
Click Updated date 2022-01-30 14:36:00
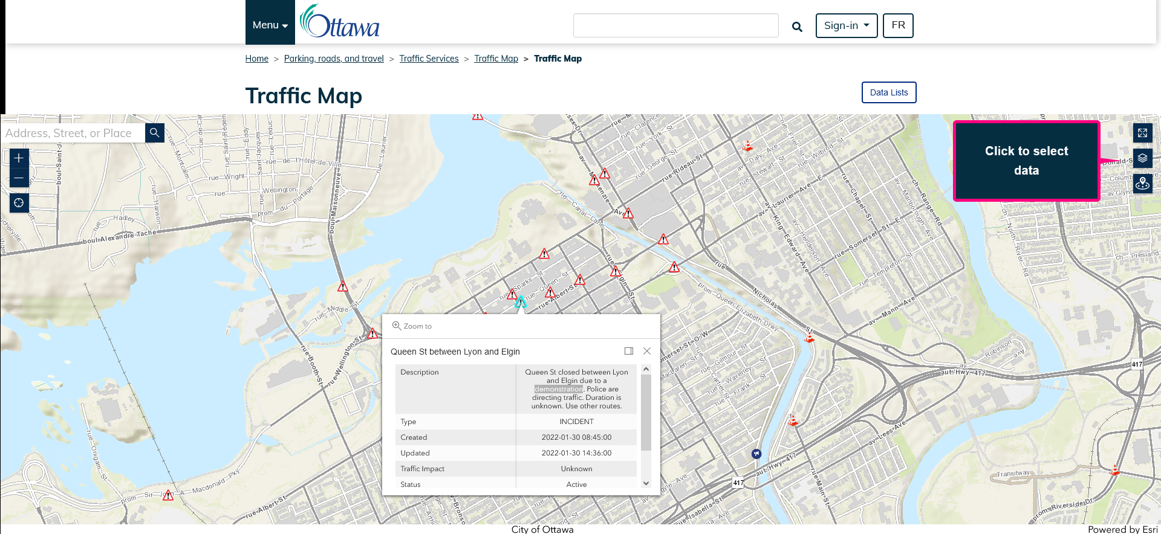(576, 453)
